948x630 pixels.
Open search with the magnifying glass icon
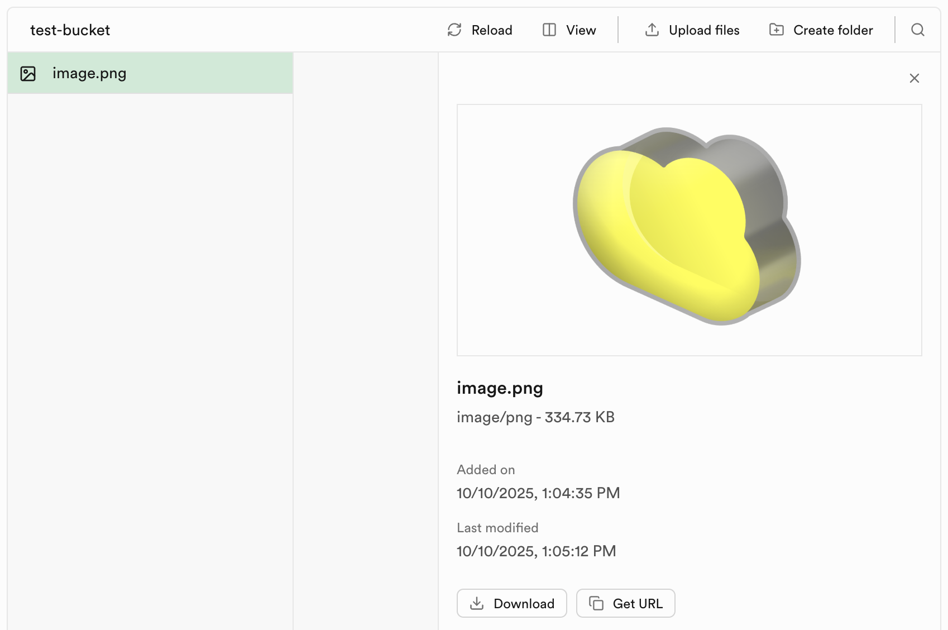[x=918, y=30]
